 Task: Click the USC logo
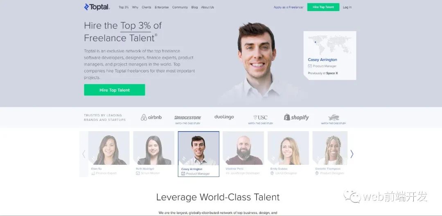pos(260,118)
